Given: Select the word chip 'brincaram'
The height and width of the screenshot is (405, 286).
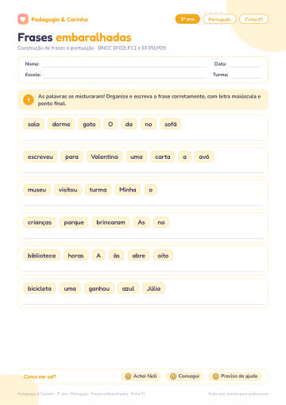Looking at the screenshot, I should coord(110,222).
